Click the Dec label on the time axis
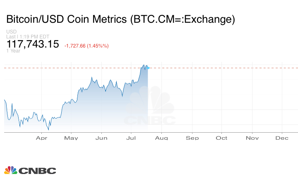The image size is (298, 186). click(x=282, y=138)
